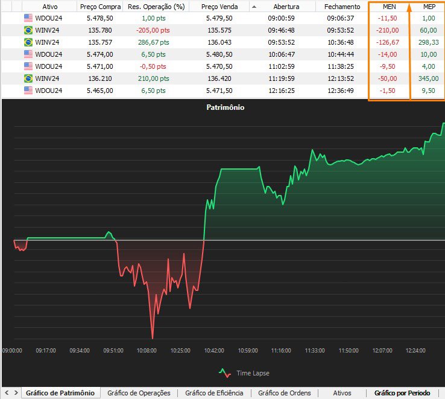
Task: Switch to the Gráfico de Operações tab
Action: [139, 393]
